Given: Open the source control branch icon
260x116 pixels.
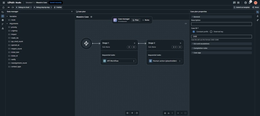Looking at the screenshot, I should [x=3, y=24].
